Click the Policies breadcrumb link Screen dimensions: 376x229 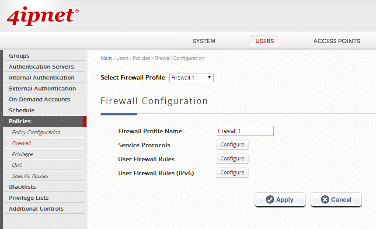click(x=141, y=58)
